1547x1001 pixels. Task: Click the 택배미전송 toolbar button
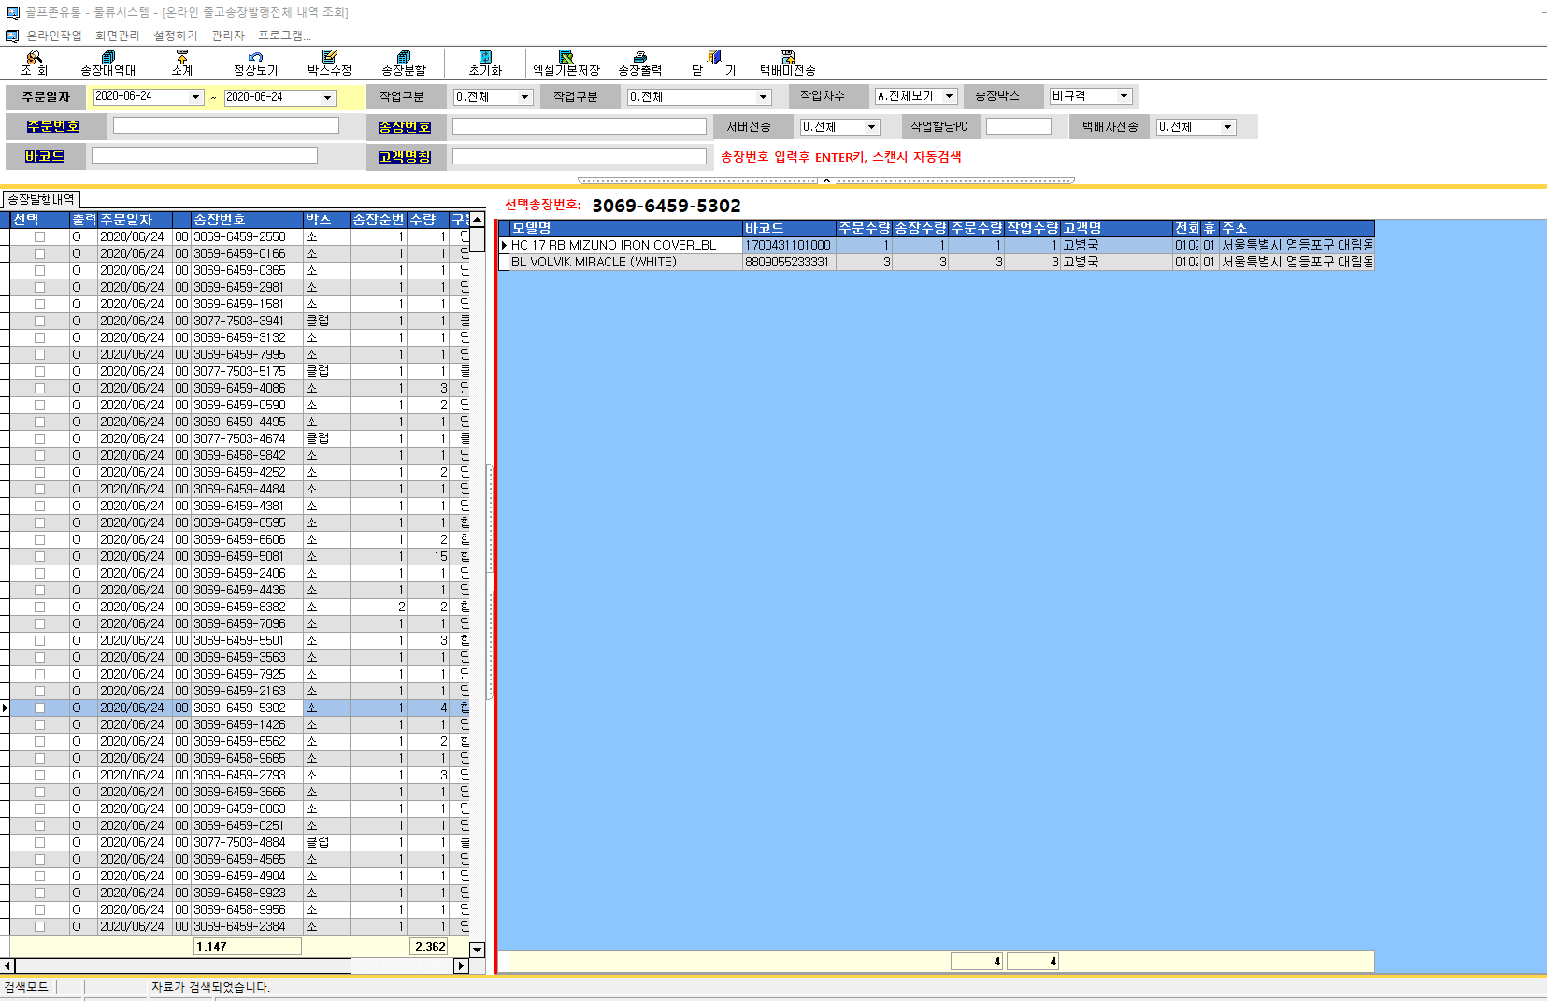tap(787, 63)
